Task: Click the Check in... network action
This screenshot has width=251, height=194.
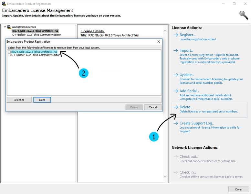Action: [188, 172]
